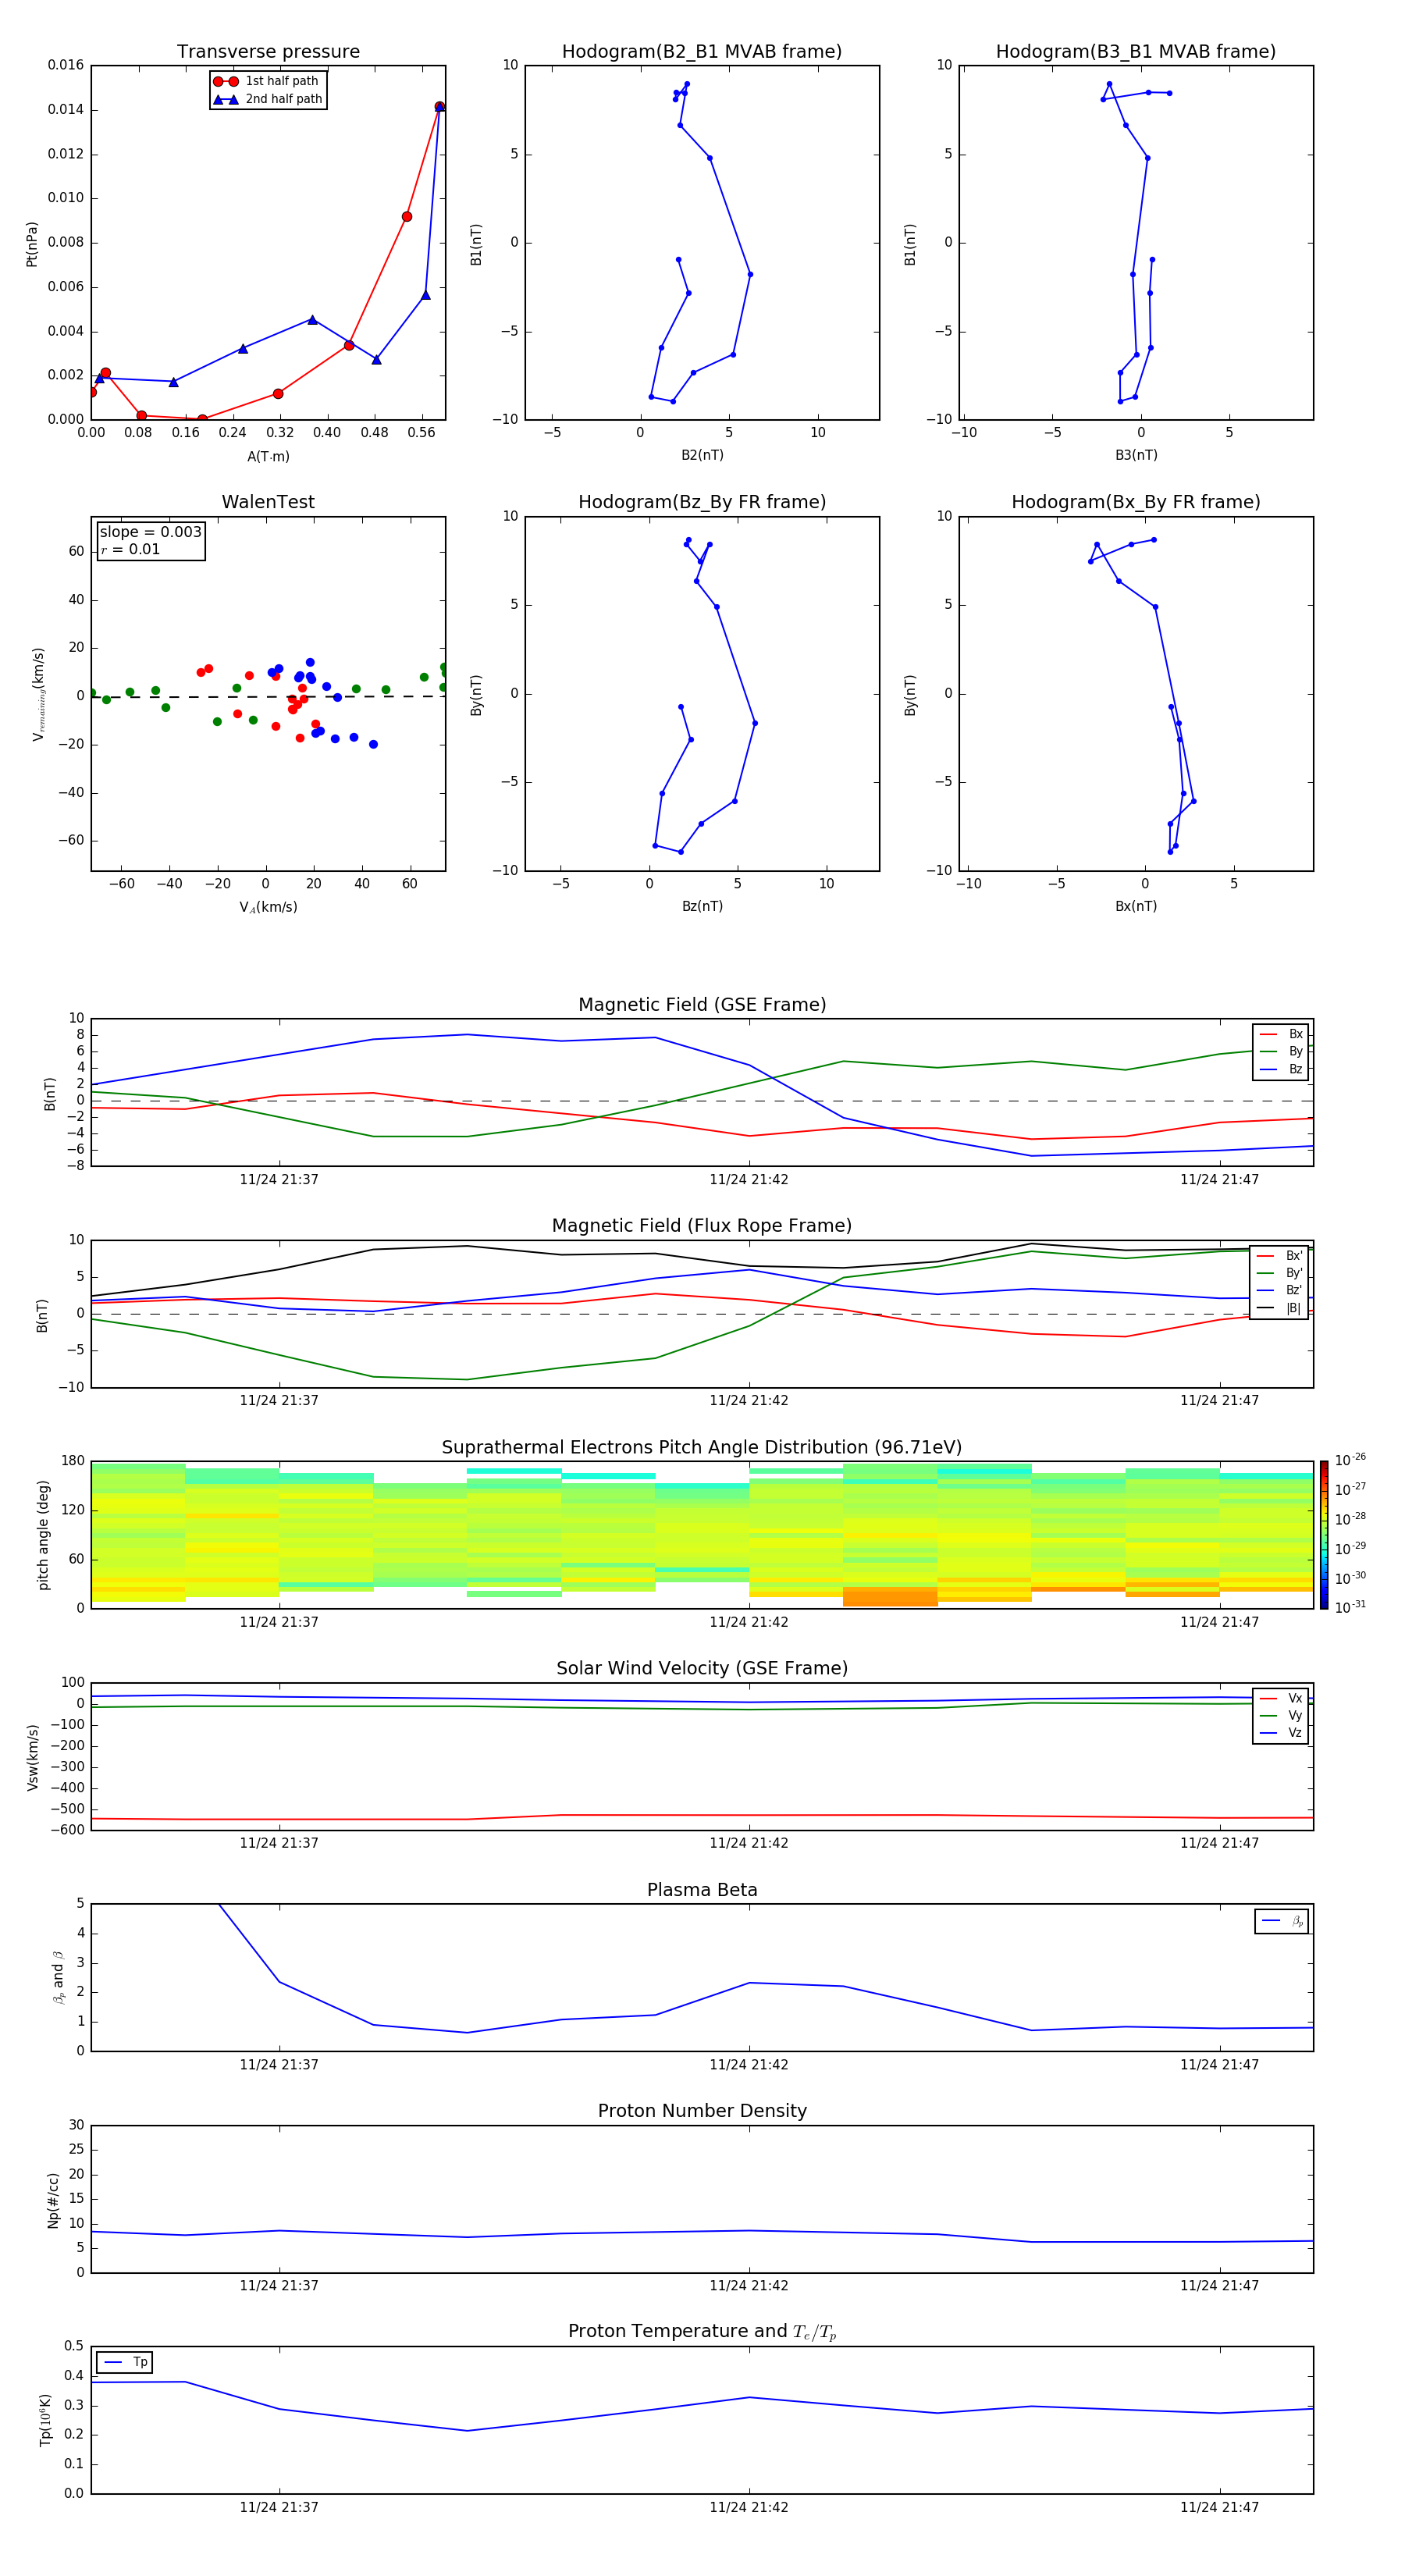Click 'A(T·m)' axis label
The width and height of the screenshot is (1405, 2576).
click(268, 457)
